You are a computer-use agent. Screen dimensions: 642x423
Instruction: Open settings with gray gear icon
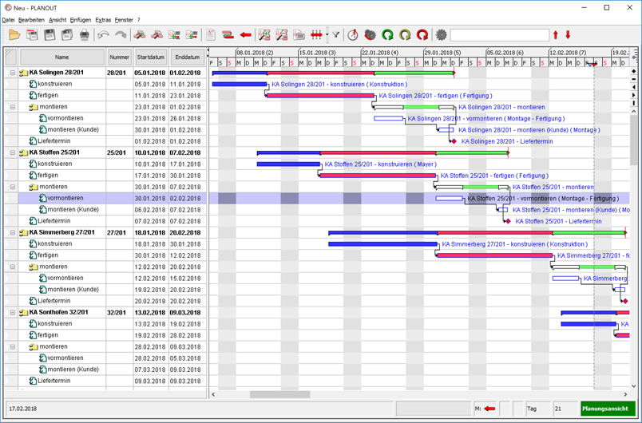(441, 35)
